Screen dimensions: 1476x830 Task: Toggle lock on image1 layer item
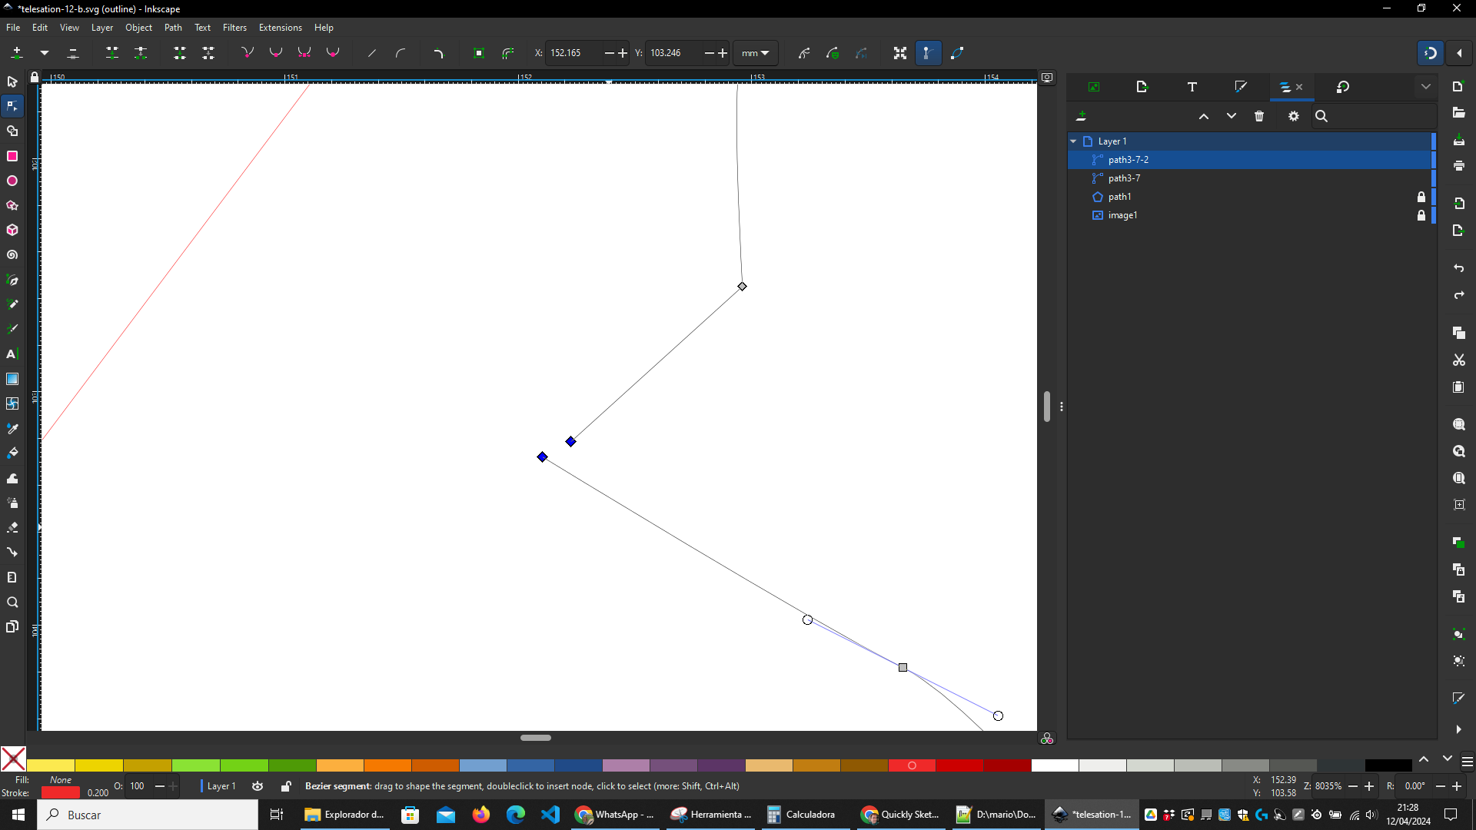[1421, 215]
